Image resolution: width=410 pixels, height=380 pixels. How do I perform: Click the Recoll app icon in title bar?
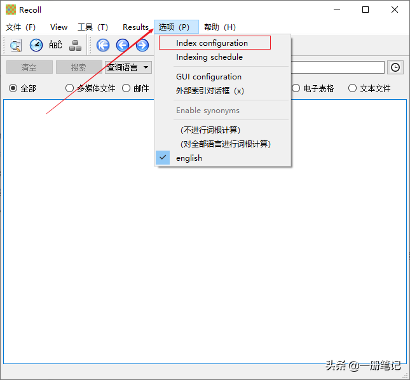click(11, 10)
